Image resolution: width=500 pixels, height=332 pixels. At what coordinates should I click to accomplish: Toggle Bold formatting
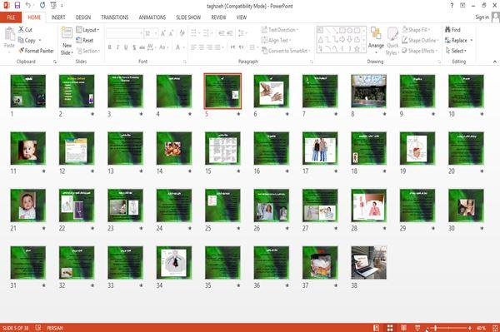point(110,47)
